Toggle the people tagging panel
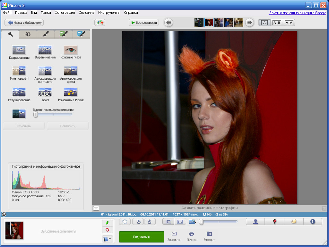Image resolution: width=329 pixels, height=247 pixels. tap(255, 222)
